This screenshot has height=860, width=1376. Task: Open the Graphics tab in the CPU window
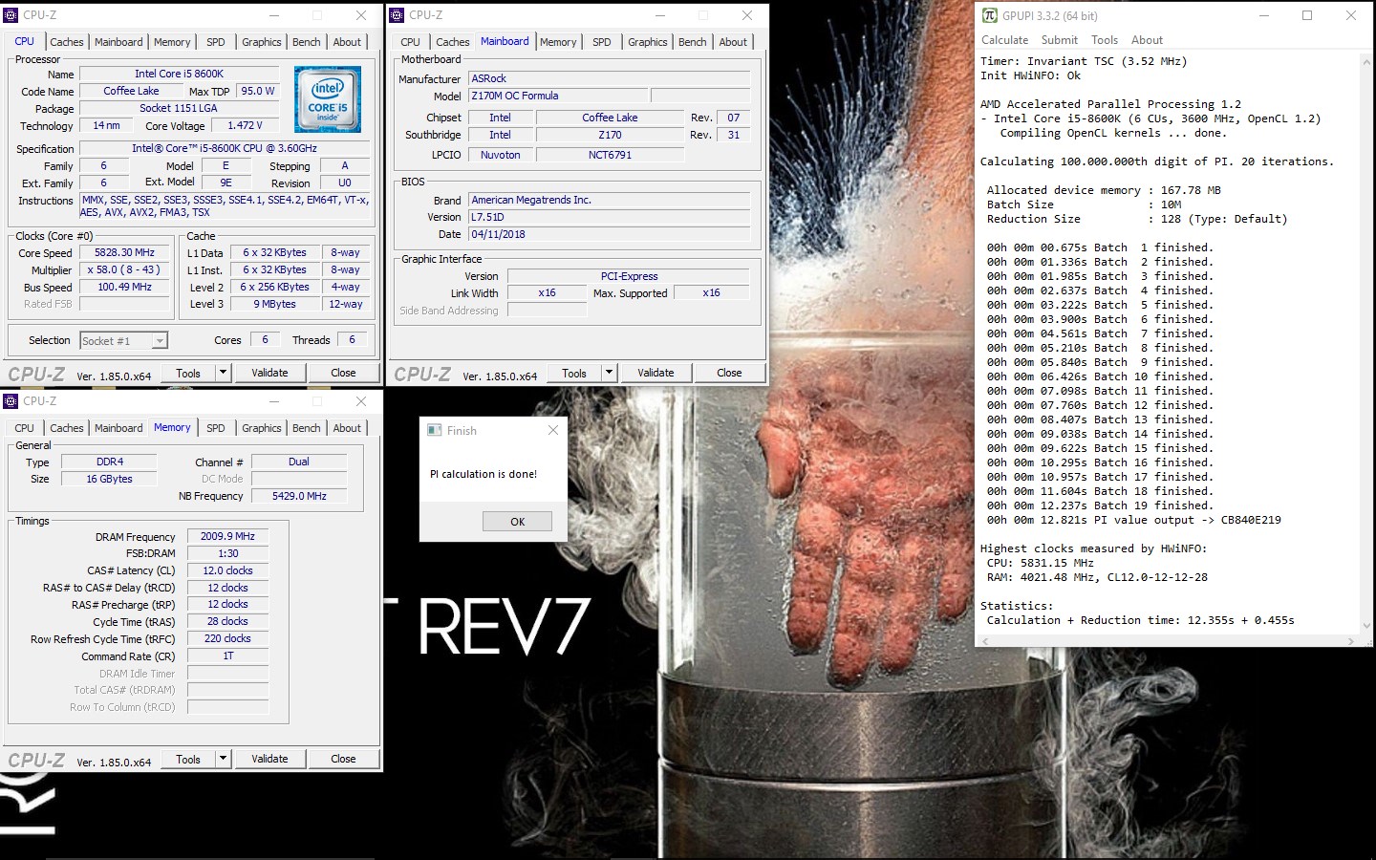[261, 42]
